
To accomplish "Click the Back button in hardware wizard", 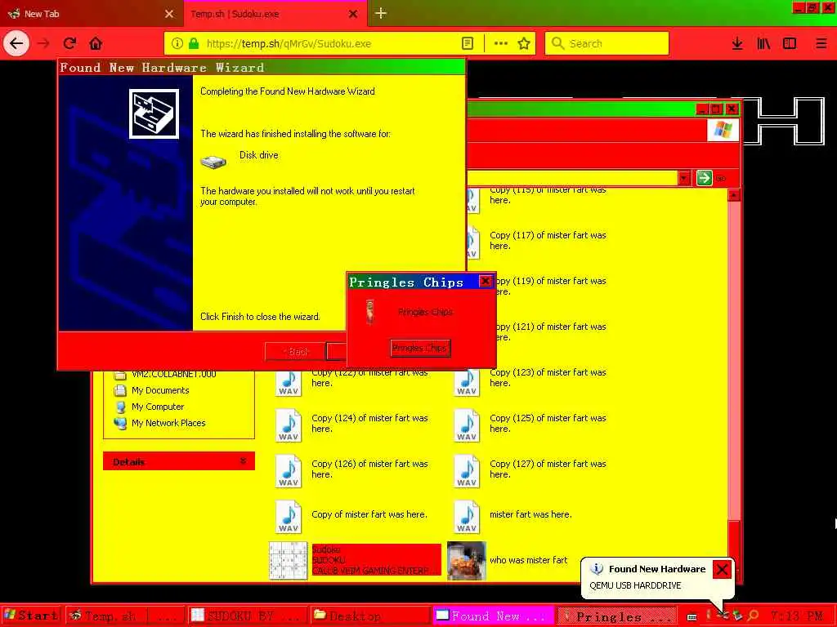I will coord(295,351).
